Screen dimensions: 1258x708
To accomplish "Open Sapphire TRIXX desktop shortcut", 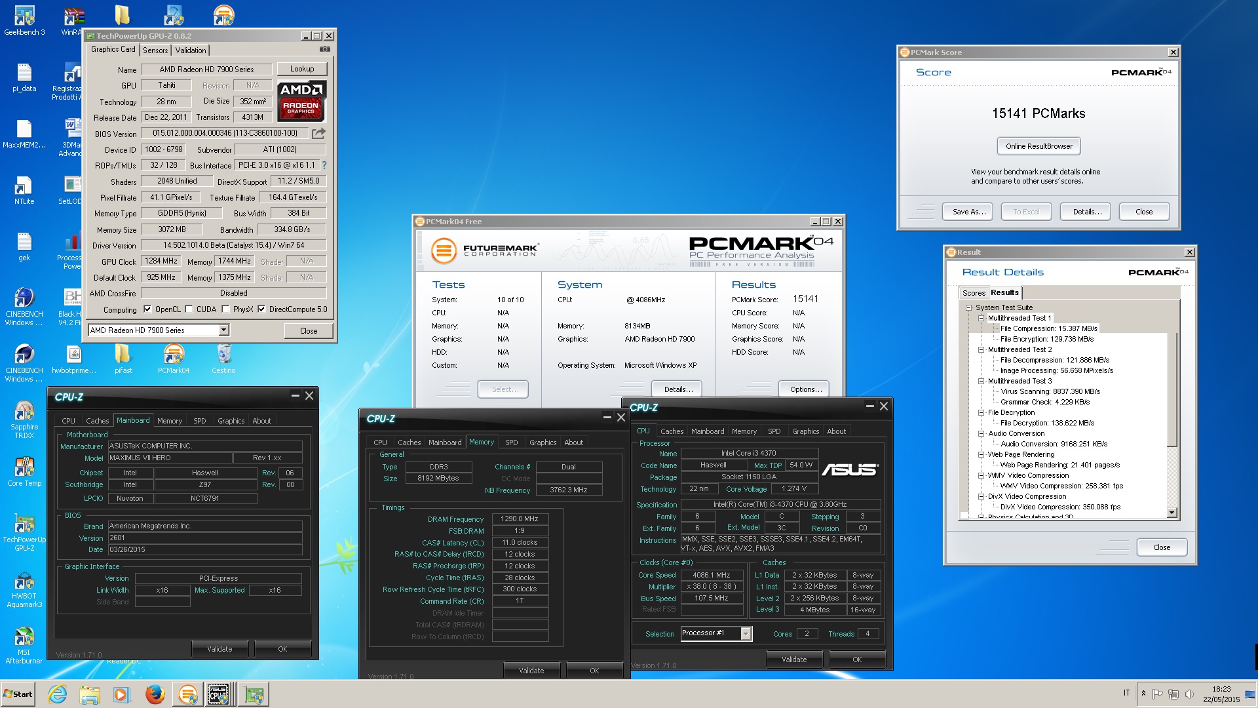I will (24, 419).
